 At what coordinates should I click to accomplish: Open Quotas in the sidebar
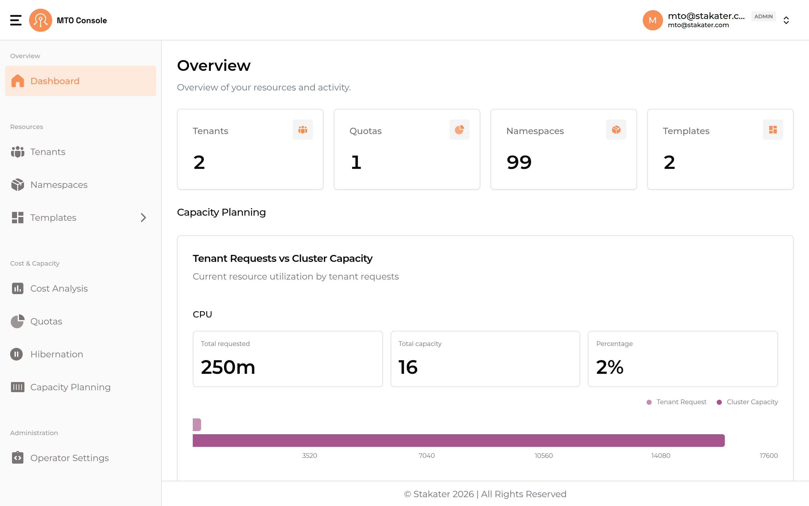tap(81, 321)
